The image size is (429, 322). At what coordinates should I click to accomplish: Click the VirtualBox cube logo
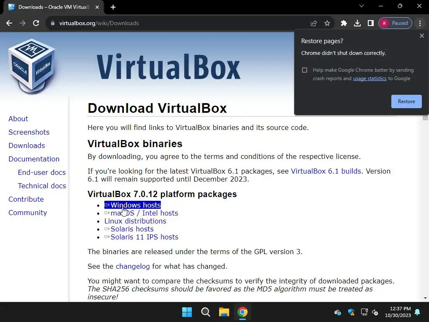point(32,66)
